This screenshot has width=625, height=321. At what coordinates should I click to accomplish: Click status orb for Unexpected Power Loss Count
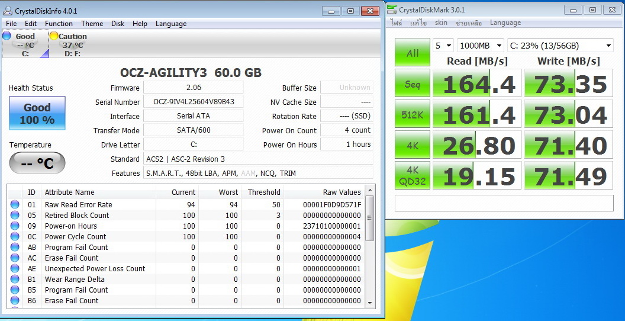pos(15,269)
